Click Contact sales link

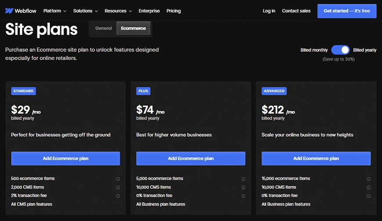point(296,11)
